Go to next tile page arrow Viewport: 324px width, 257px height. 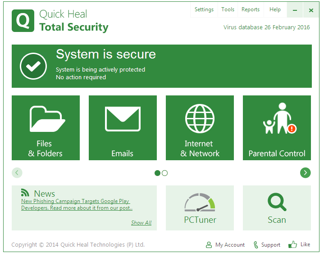point(305,173)
